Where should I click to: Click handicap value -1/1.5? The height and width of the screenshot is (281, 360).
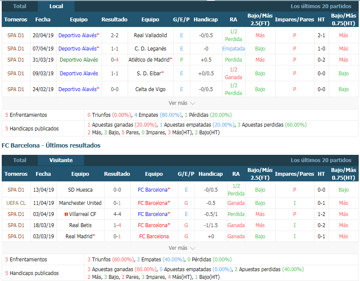click(211, 225)
